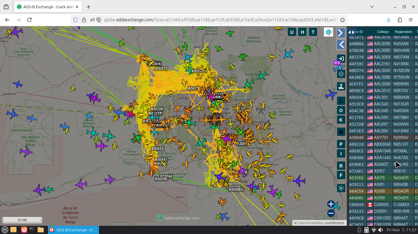Open the adsbexchange.com logo link on map

pyautogui.click(x=178, y=218)
